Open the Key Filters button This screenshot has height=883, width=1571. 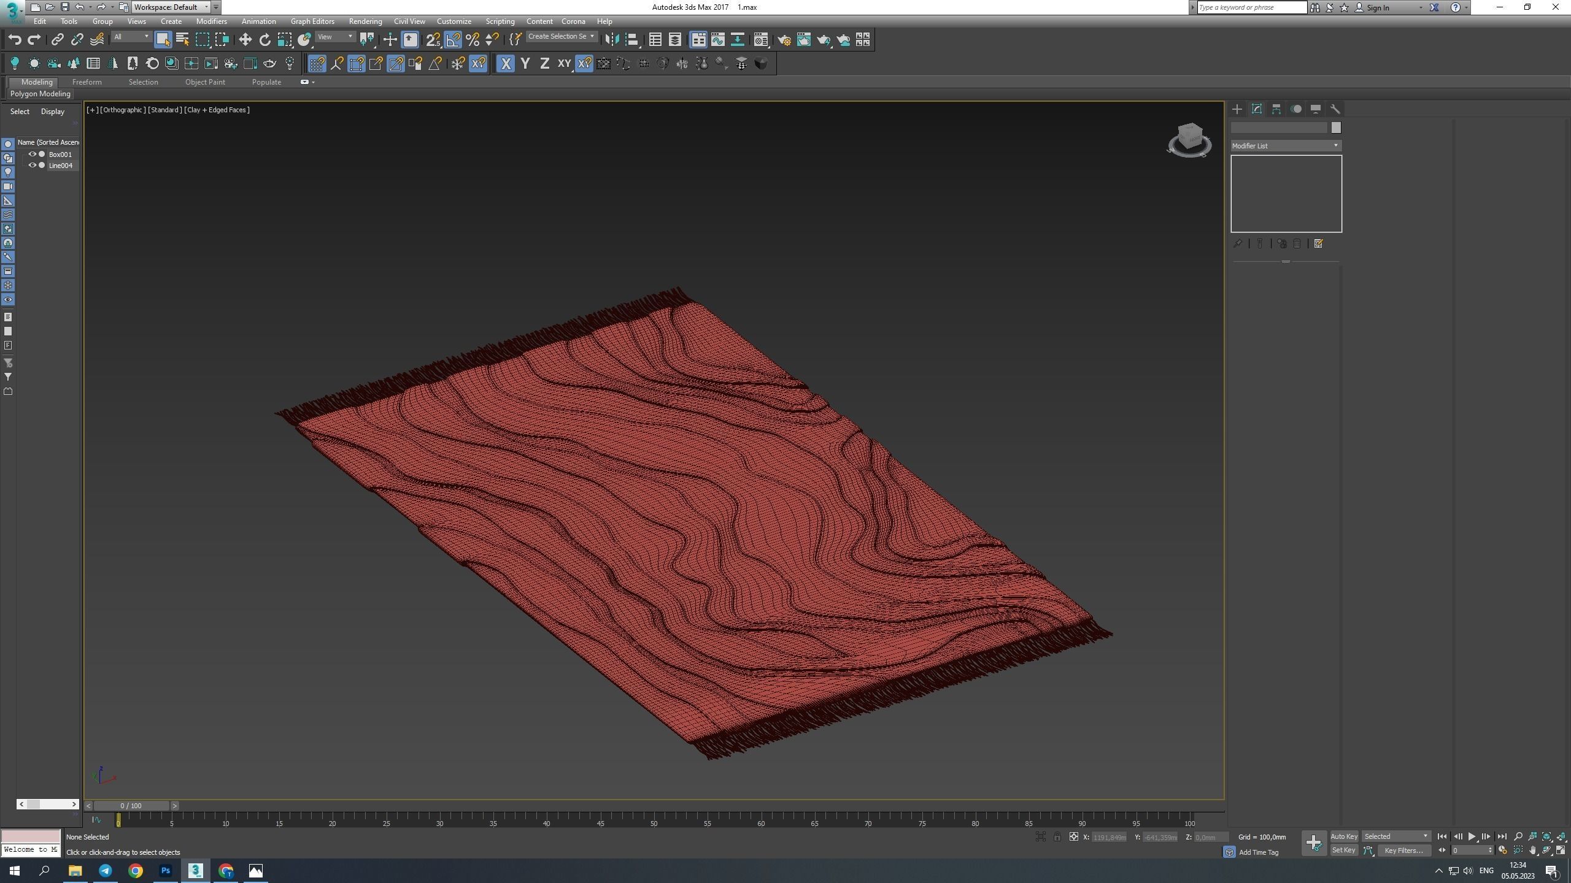tap(1403, 851)
